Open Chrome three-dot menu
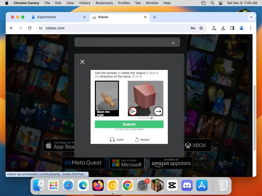262x196 pixels. [251, 28]
